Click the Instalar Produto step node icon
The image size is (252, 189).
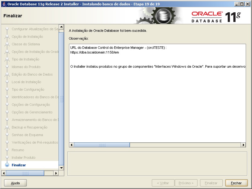click(7, 157)
